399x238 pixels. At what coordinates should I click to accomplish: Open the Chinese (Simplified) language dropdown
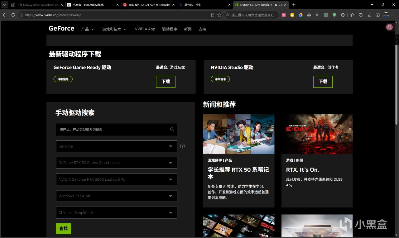tap(117, 212)
